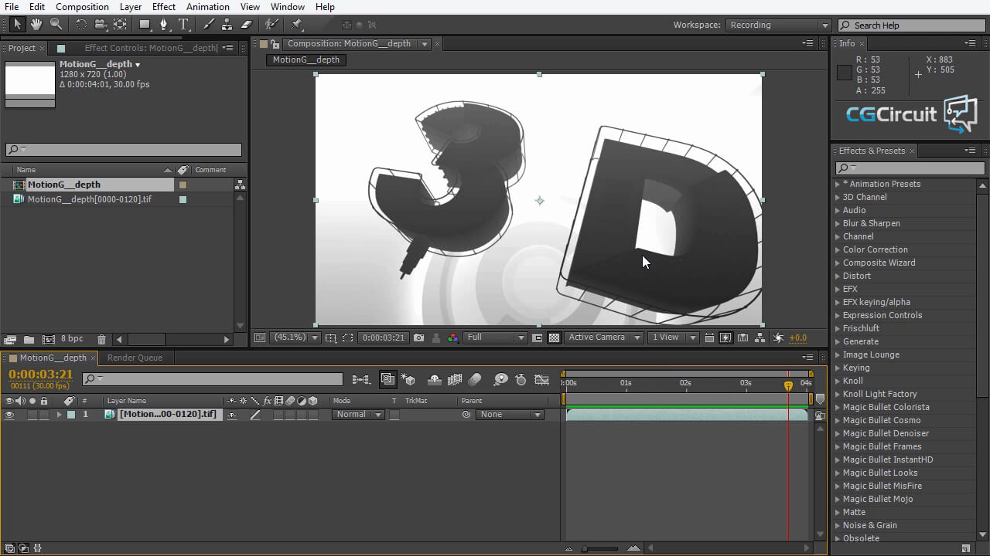The height and width of the screenshot is (556, 990).
Task: Select the Hand tool
Action: tap(36, 25)
